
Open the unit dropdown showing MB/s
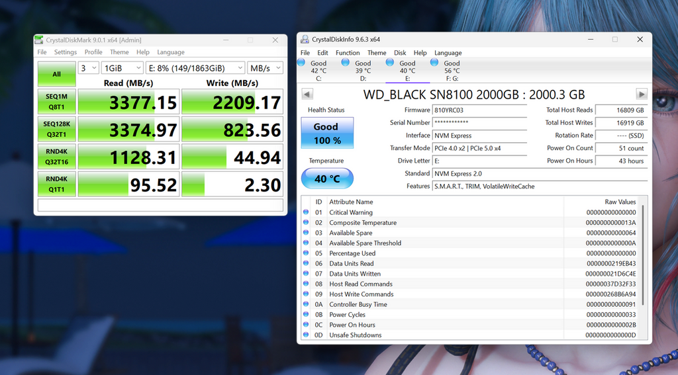tap(265, 68)
